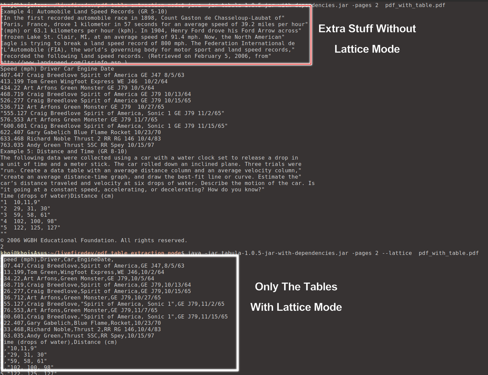This screenshot has width=488, height=375.
Task: Select the Speed (mph) Driver header line
Action: [x=57, y=69]
